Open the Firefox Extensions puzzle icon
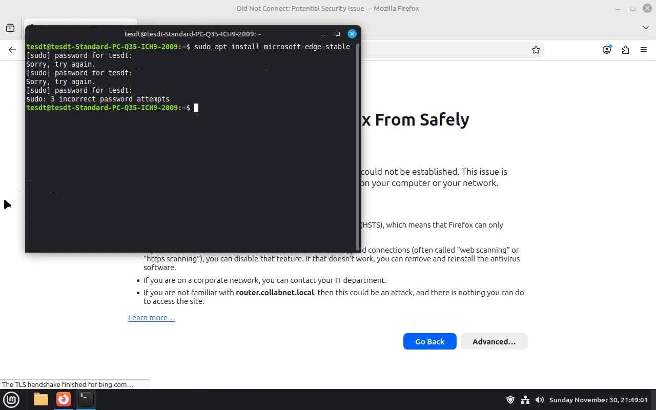This screenshot has height=410, width=656. click(625, 50)
